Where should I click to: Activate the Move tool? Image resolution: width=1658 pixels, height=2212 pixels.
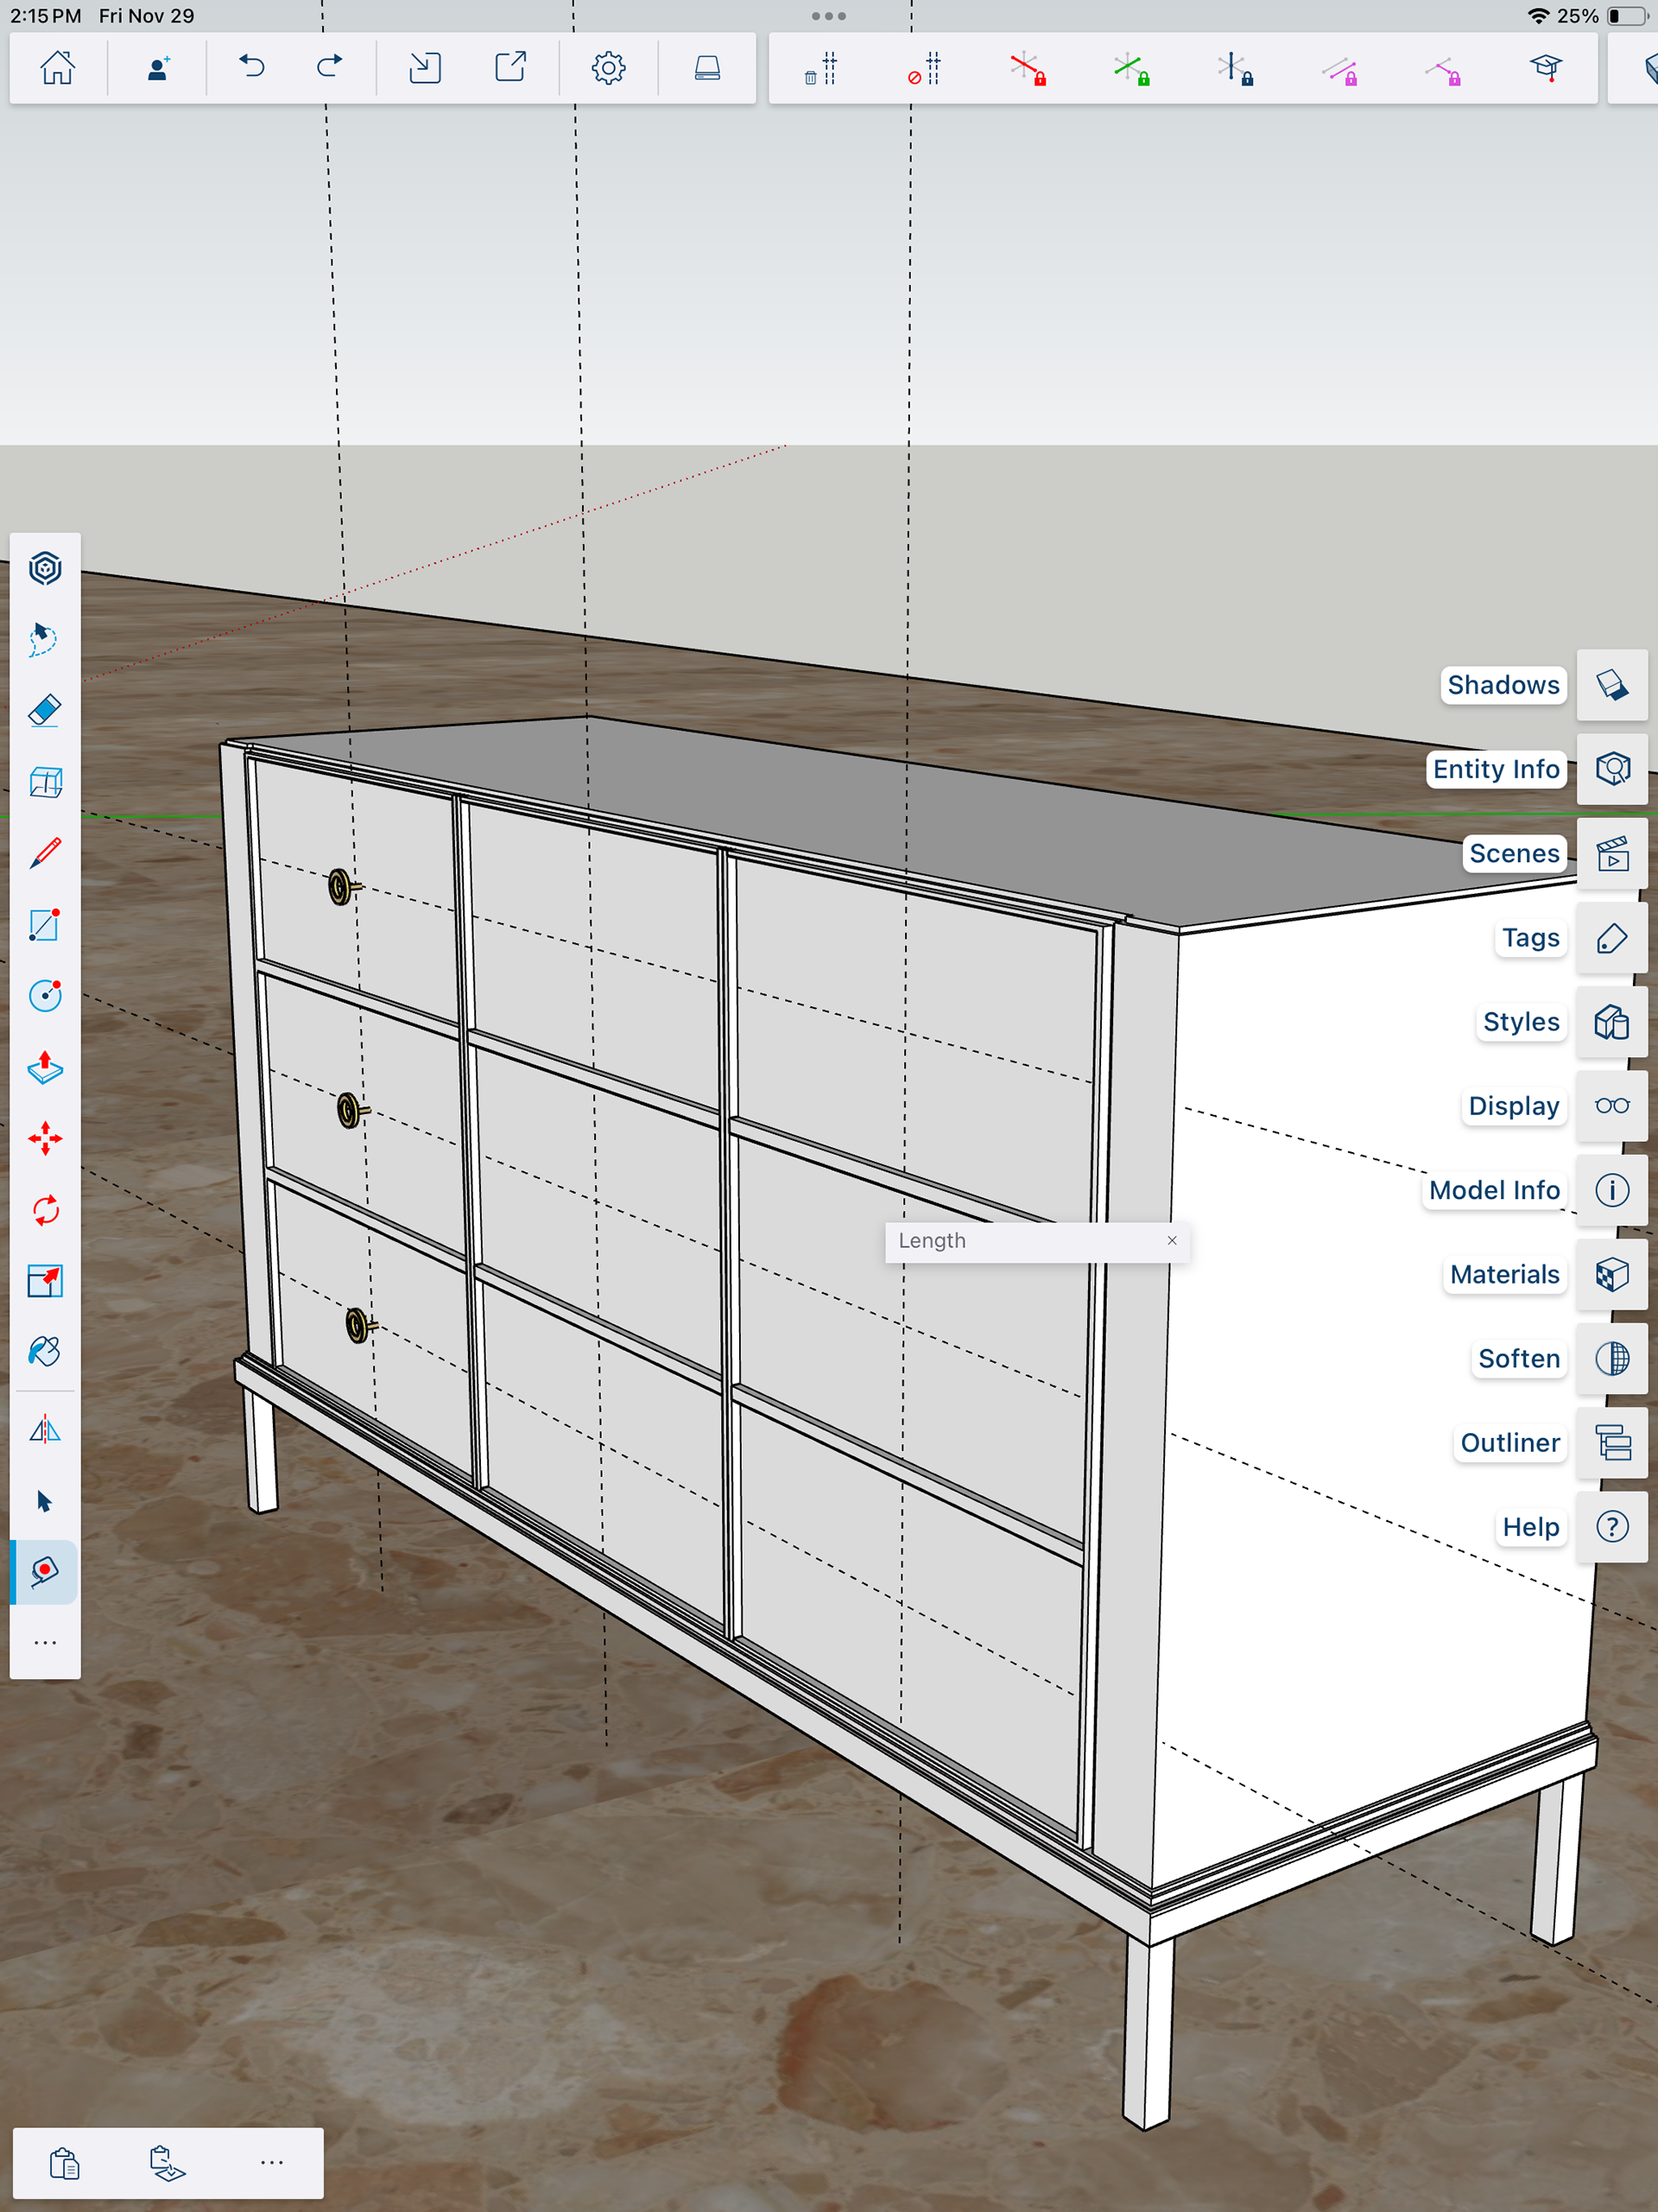[x=45, y=1138]
